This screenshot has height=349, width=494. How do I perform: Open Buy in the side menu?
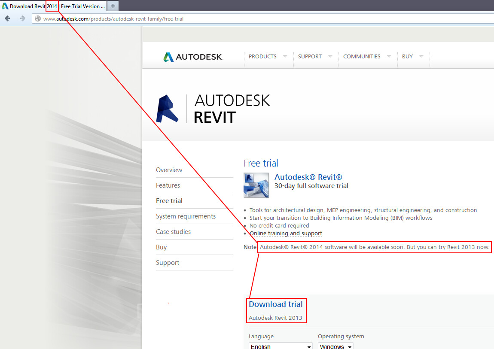pyautogui.click(x=162, y=247)
